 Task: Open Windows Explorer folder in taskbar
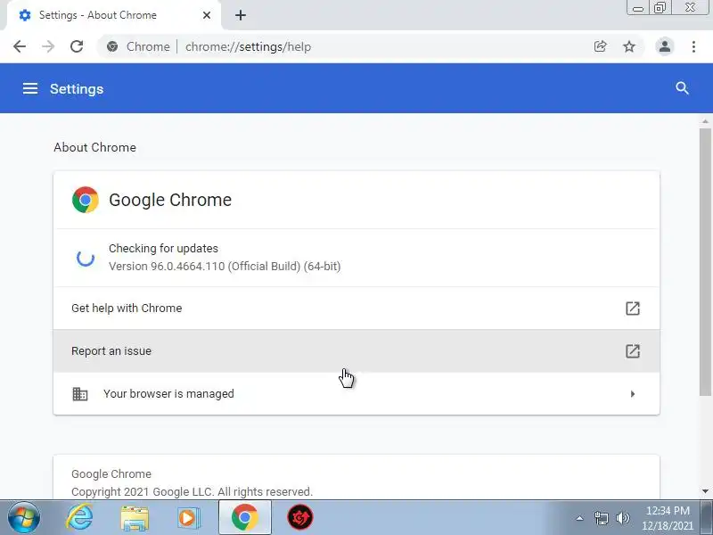click(x=135, y=519)
